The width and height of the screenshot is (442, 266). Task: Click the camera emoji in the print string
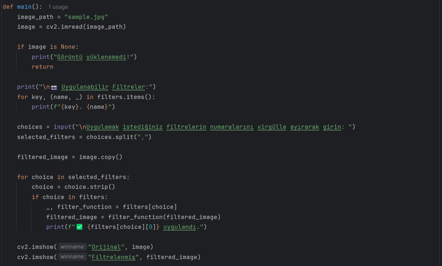[54, 87]
